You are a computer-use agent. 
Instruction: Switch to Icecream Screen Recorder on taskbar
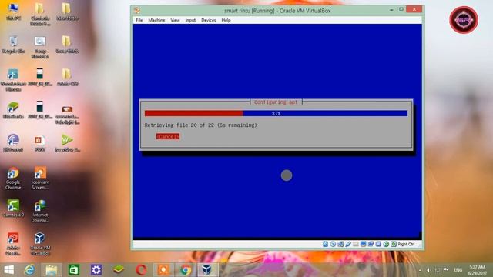163,270
